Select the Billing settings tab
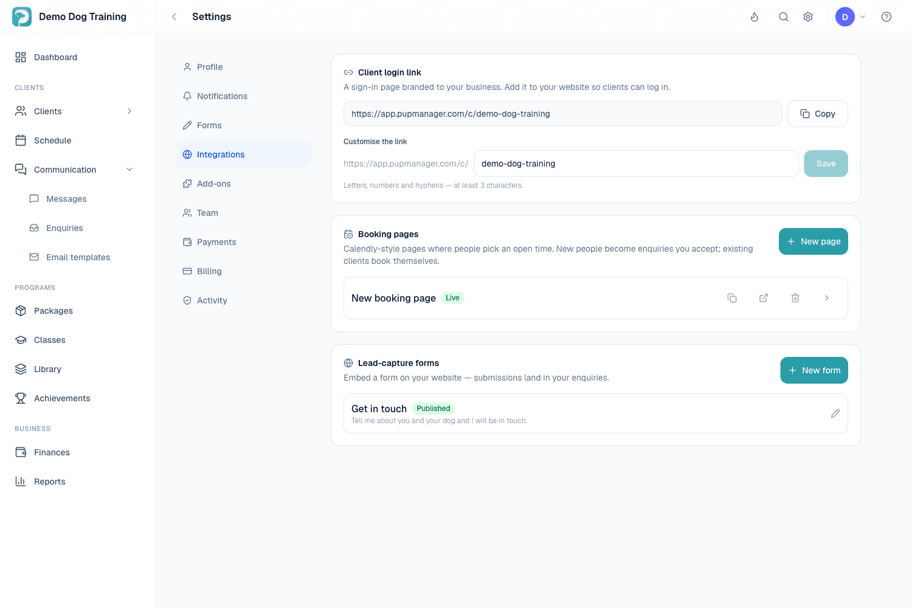This screenshot has height=608, width=912. 243,271
